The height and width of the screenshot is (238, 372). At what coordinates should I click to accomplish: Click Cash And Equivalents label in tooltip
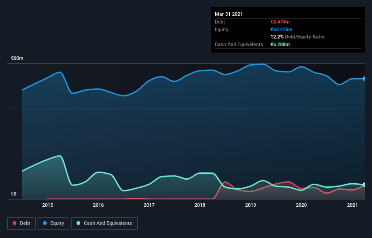[239, 44]
